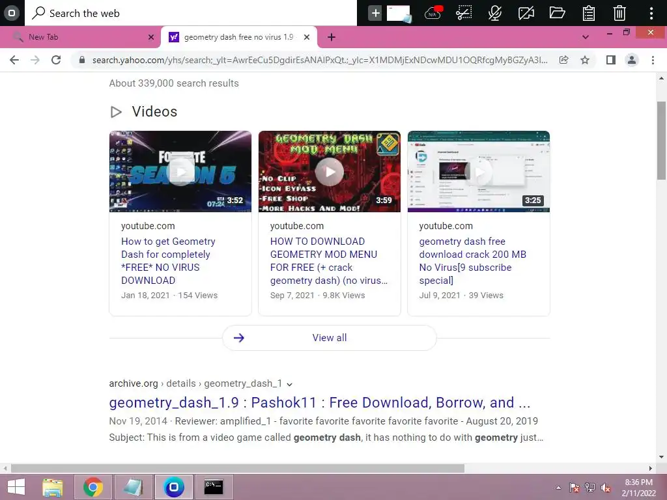Viewport: 667px width, 500px height.
Task: Click the plus add button in recorder toolbar
Action: click(x=375, y=13)
